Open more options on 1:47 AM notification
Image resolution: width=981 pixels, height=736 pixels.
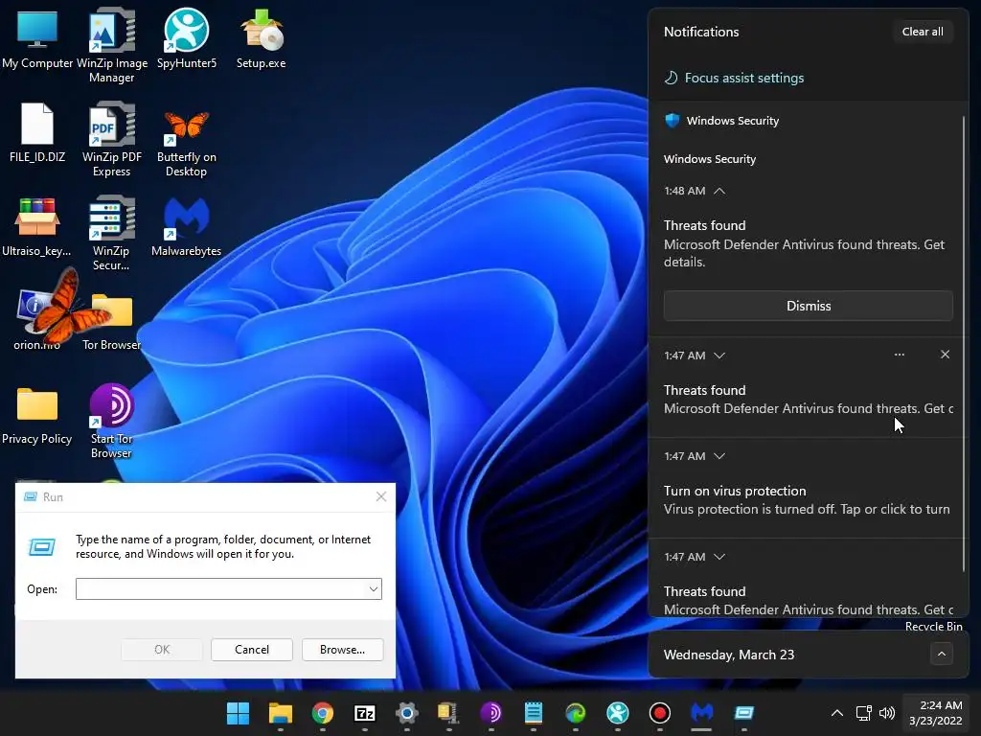tap(899, 355)
